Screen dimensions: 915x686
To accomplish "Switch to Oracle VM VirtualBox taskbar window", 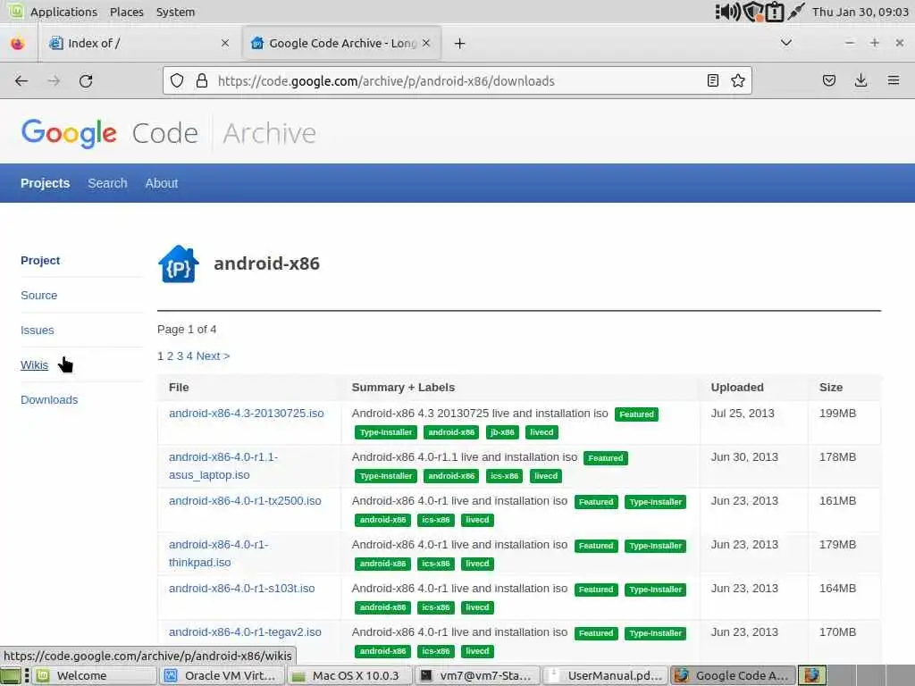I will (222, 675).
